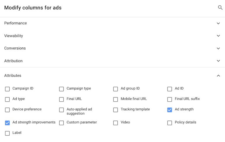
Task: Expand the Performance section chevron
Action: 218,23
